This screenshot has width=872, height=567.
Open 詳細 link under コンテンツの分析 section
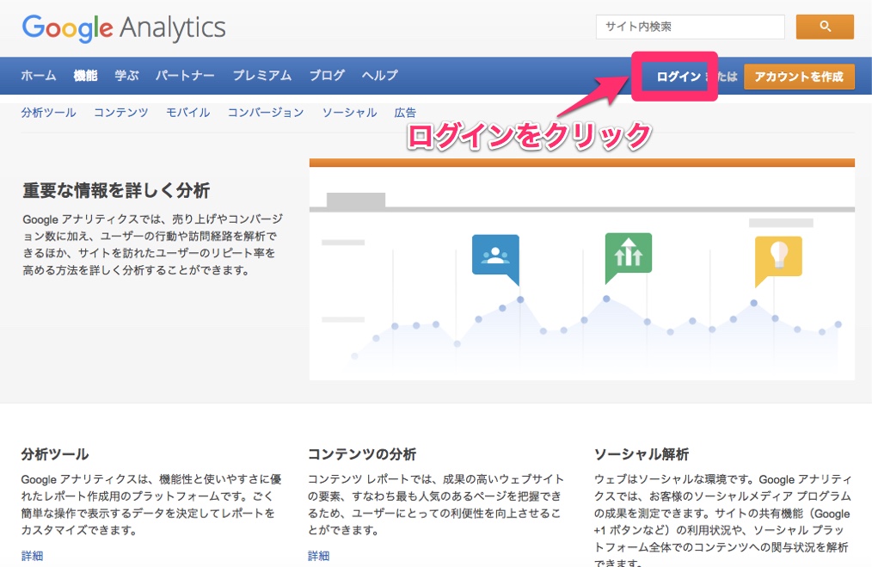click(319, 555)
